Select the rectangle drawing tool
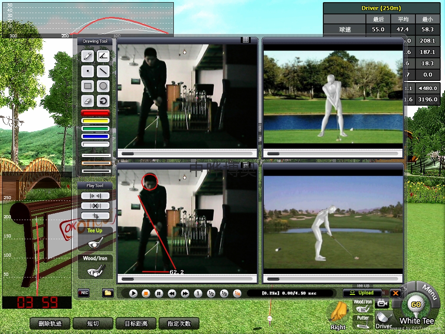Image resolution: width=445 pixels, height=334 pixels. click(88, 86)
